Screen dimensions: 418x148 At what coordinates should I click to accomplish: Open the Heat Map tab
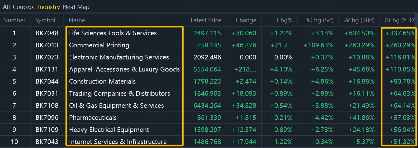tap(76, 7)
